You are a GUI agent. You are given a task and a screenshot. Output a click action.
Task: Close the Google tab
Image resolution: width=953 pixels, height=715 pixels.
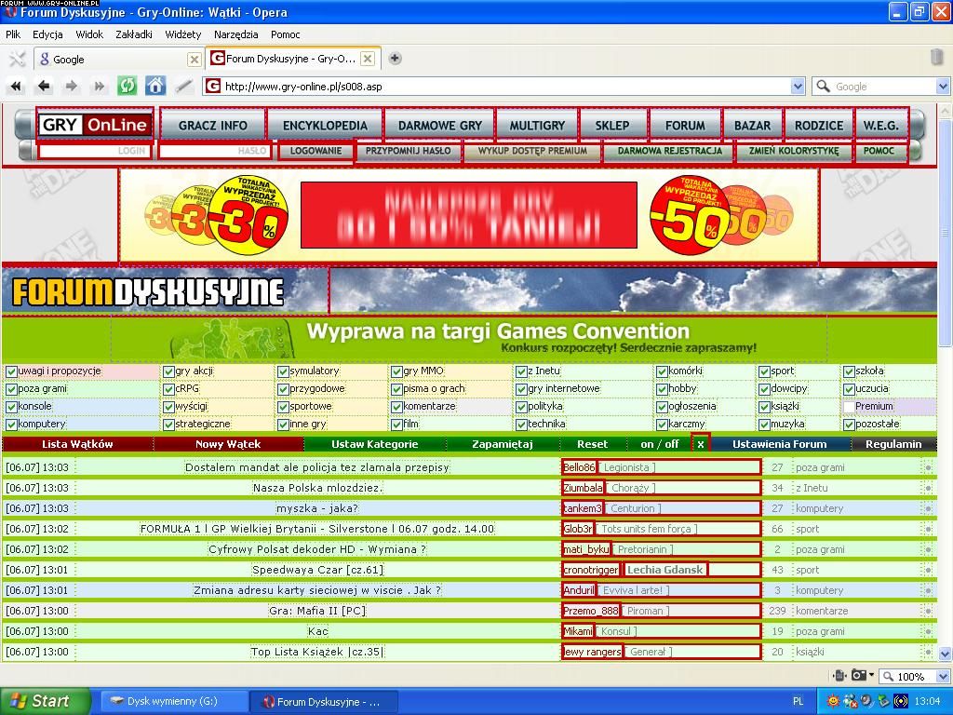point(194,59)
